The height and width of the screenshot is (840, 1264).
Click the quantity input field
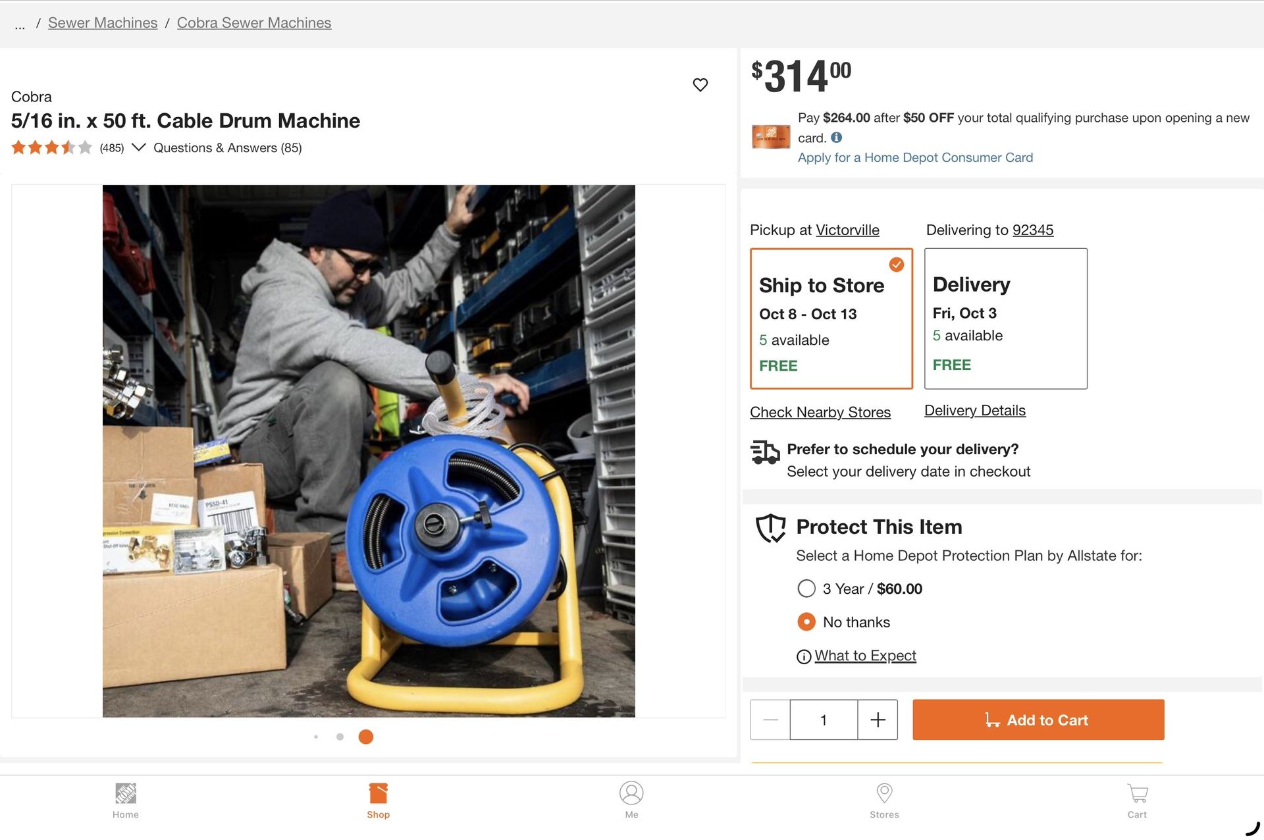pyautogui.click(x=824, y=720)
